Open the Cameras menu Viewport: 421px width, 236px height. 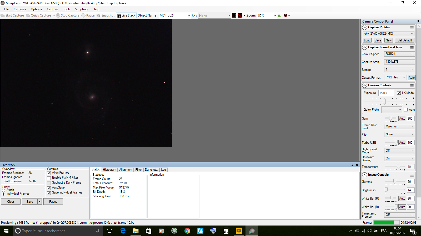point(20,9)
